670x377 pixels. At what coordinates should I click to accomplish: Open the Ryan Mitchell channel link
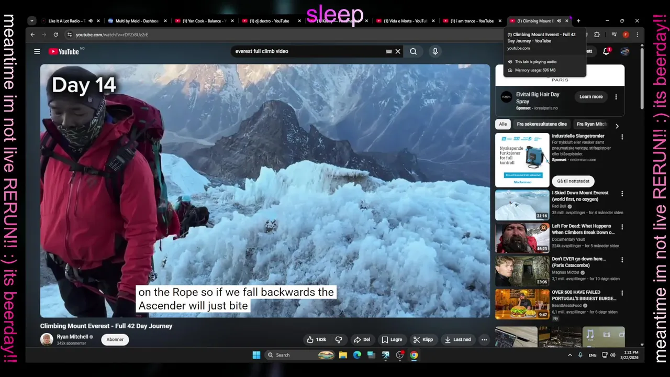pyautogui.click(x=72, y=337)
